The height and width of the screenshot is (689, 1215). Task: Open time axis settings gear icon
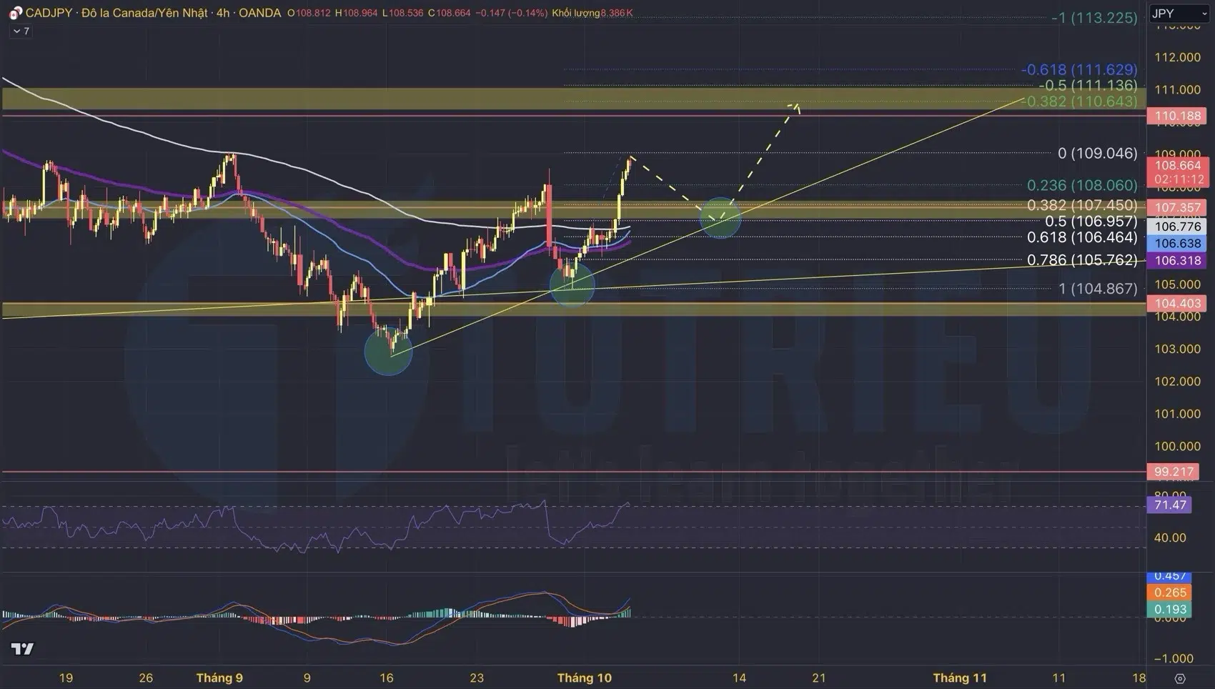(1180, 678)
